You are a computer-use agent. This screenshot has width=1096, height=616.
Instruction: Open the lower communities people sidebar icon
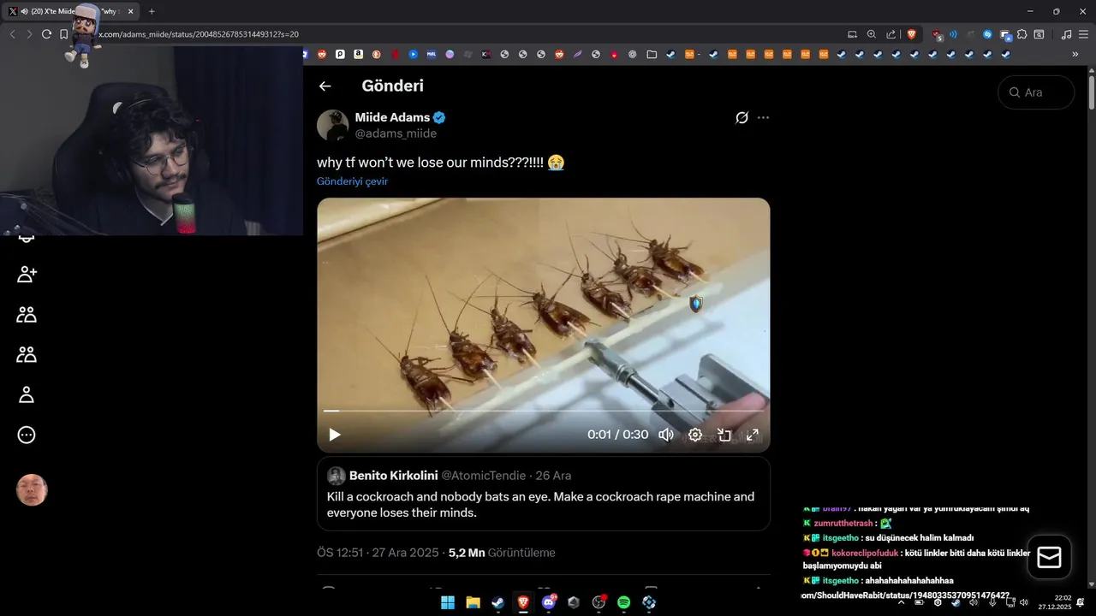[27, 354]
